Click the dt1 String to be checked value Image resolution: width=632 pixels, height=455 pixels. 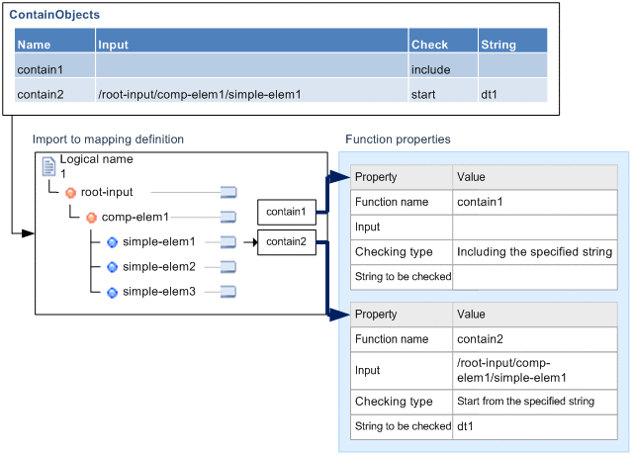467,426
